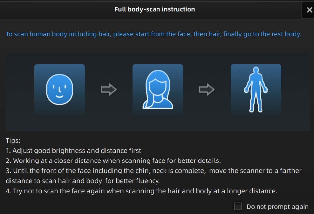Click the 'Tips:' heading
The height and width of the screenshot is (214, 314).
point(13,141)
